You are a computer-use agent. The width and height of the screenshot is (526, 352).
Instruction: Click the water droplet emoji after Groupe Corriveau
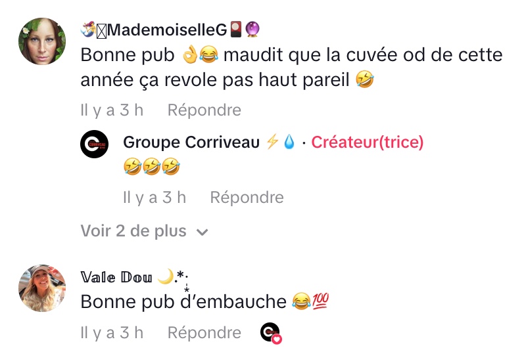289,142
